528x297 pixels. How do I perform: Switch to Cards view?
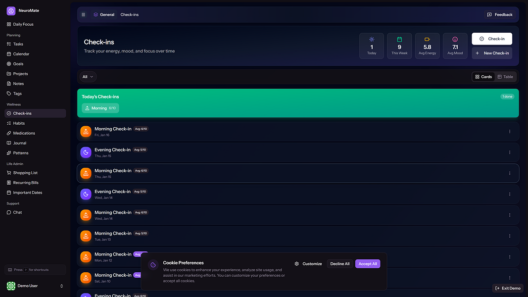483,77
